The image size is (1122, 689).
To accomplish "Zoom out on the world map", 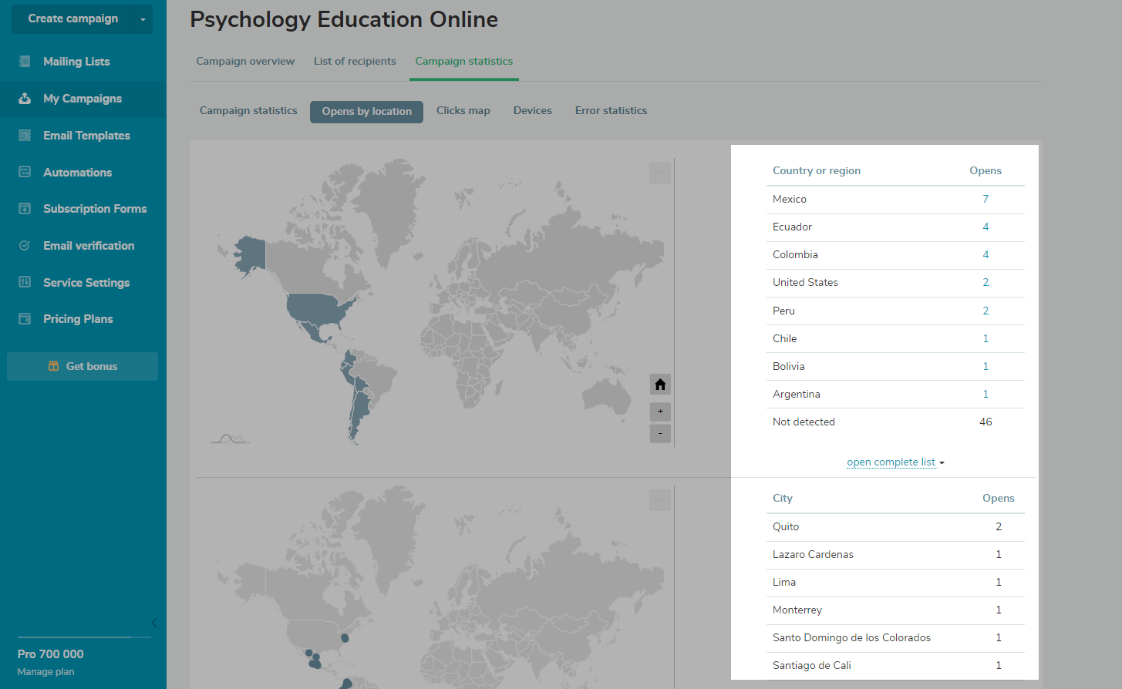I will point(660,433).
